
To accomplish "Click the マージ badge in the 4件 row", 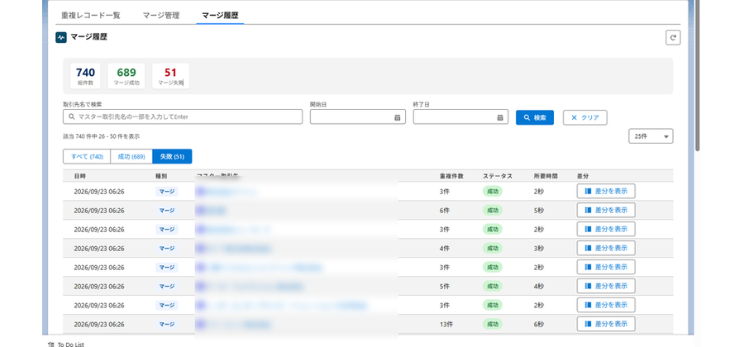I will pyautogui.click(x=167, y=249).
